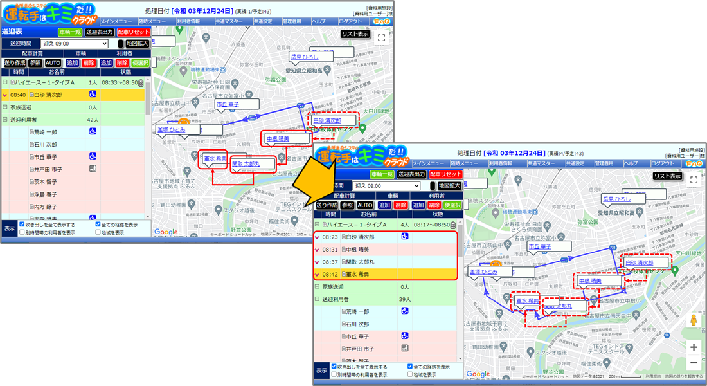Toggle fullscreen map view in the upper-left window
Image resolution: width=707 pixels, height=386 pixels.
[x=381, y=38]
